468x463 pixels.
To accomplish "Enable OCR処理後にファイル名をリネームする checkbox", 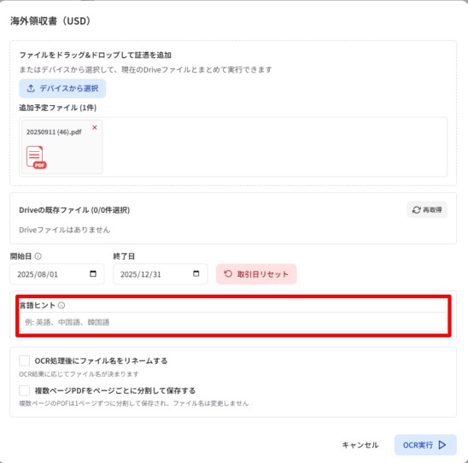I will pos(24,360).
